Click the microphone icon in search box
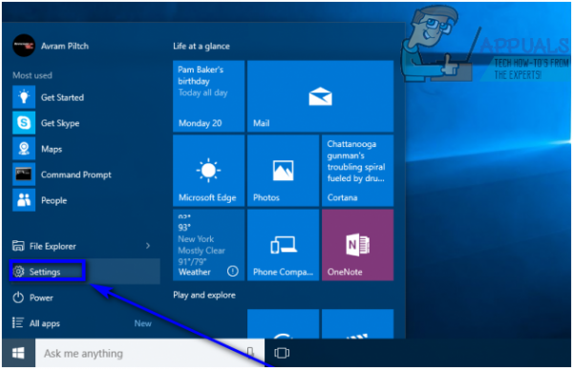The width and height of the screenshot is (573, 369). (x=250, y=353)
